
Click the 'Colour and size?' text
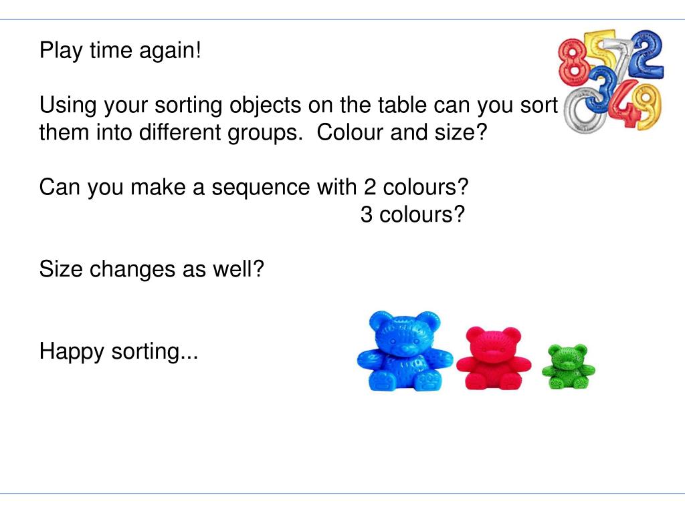click(x=401, y=132)
